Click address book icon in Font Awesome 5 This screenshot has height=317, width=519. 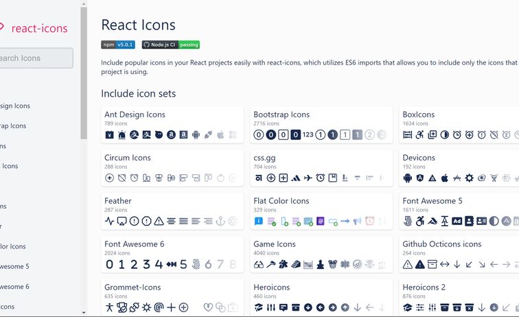click(469, 221)
